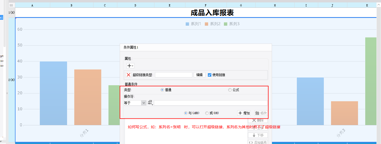Image resolution: width=381 pixels, height=144 pixels.
Task: Select column header B
Action: click(72, 5)
